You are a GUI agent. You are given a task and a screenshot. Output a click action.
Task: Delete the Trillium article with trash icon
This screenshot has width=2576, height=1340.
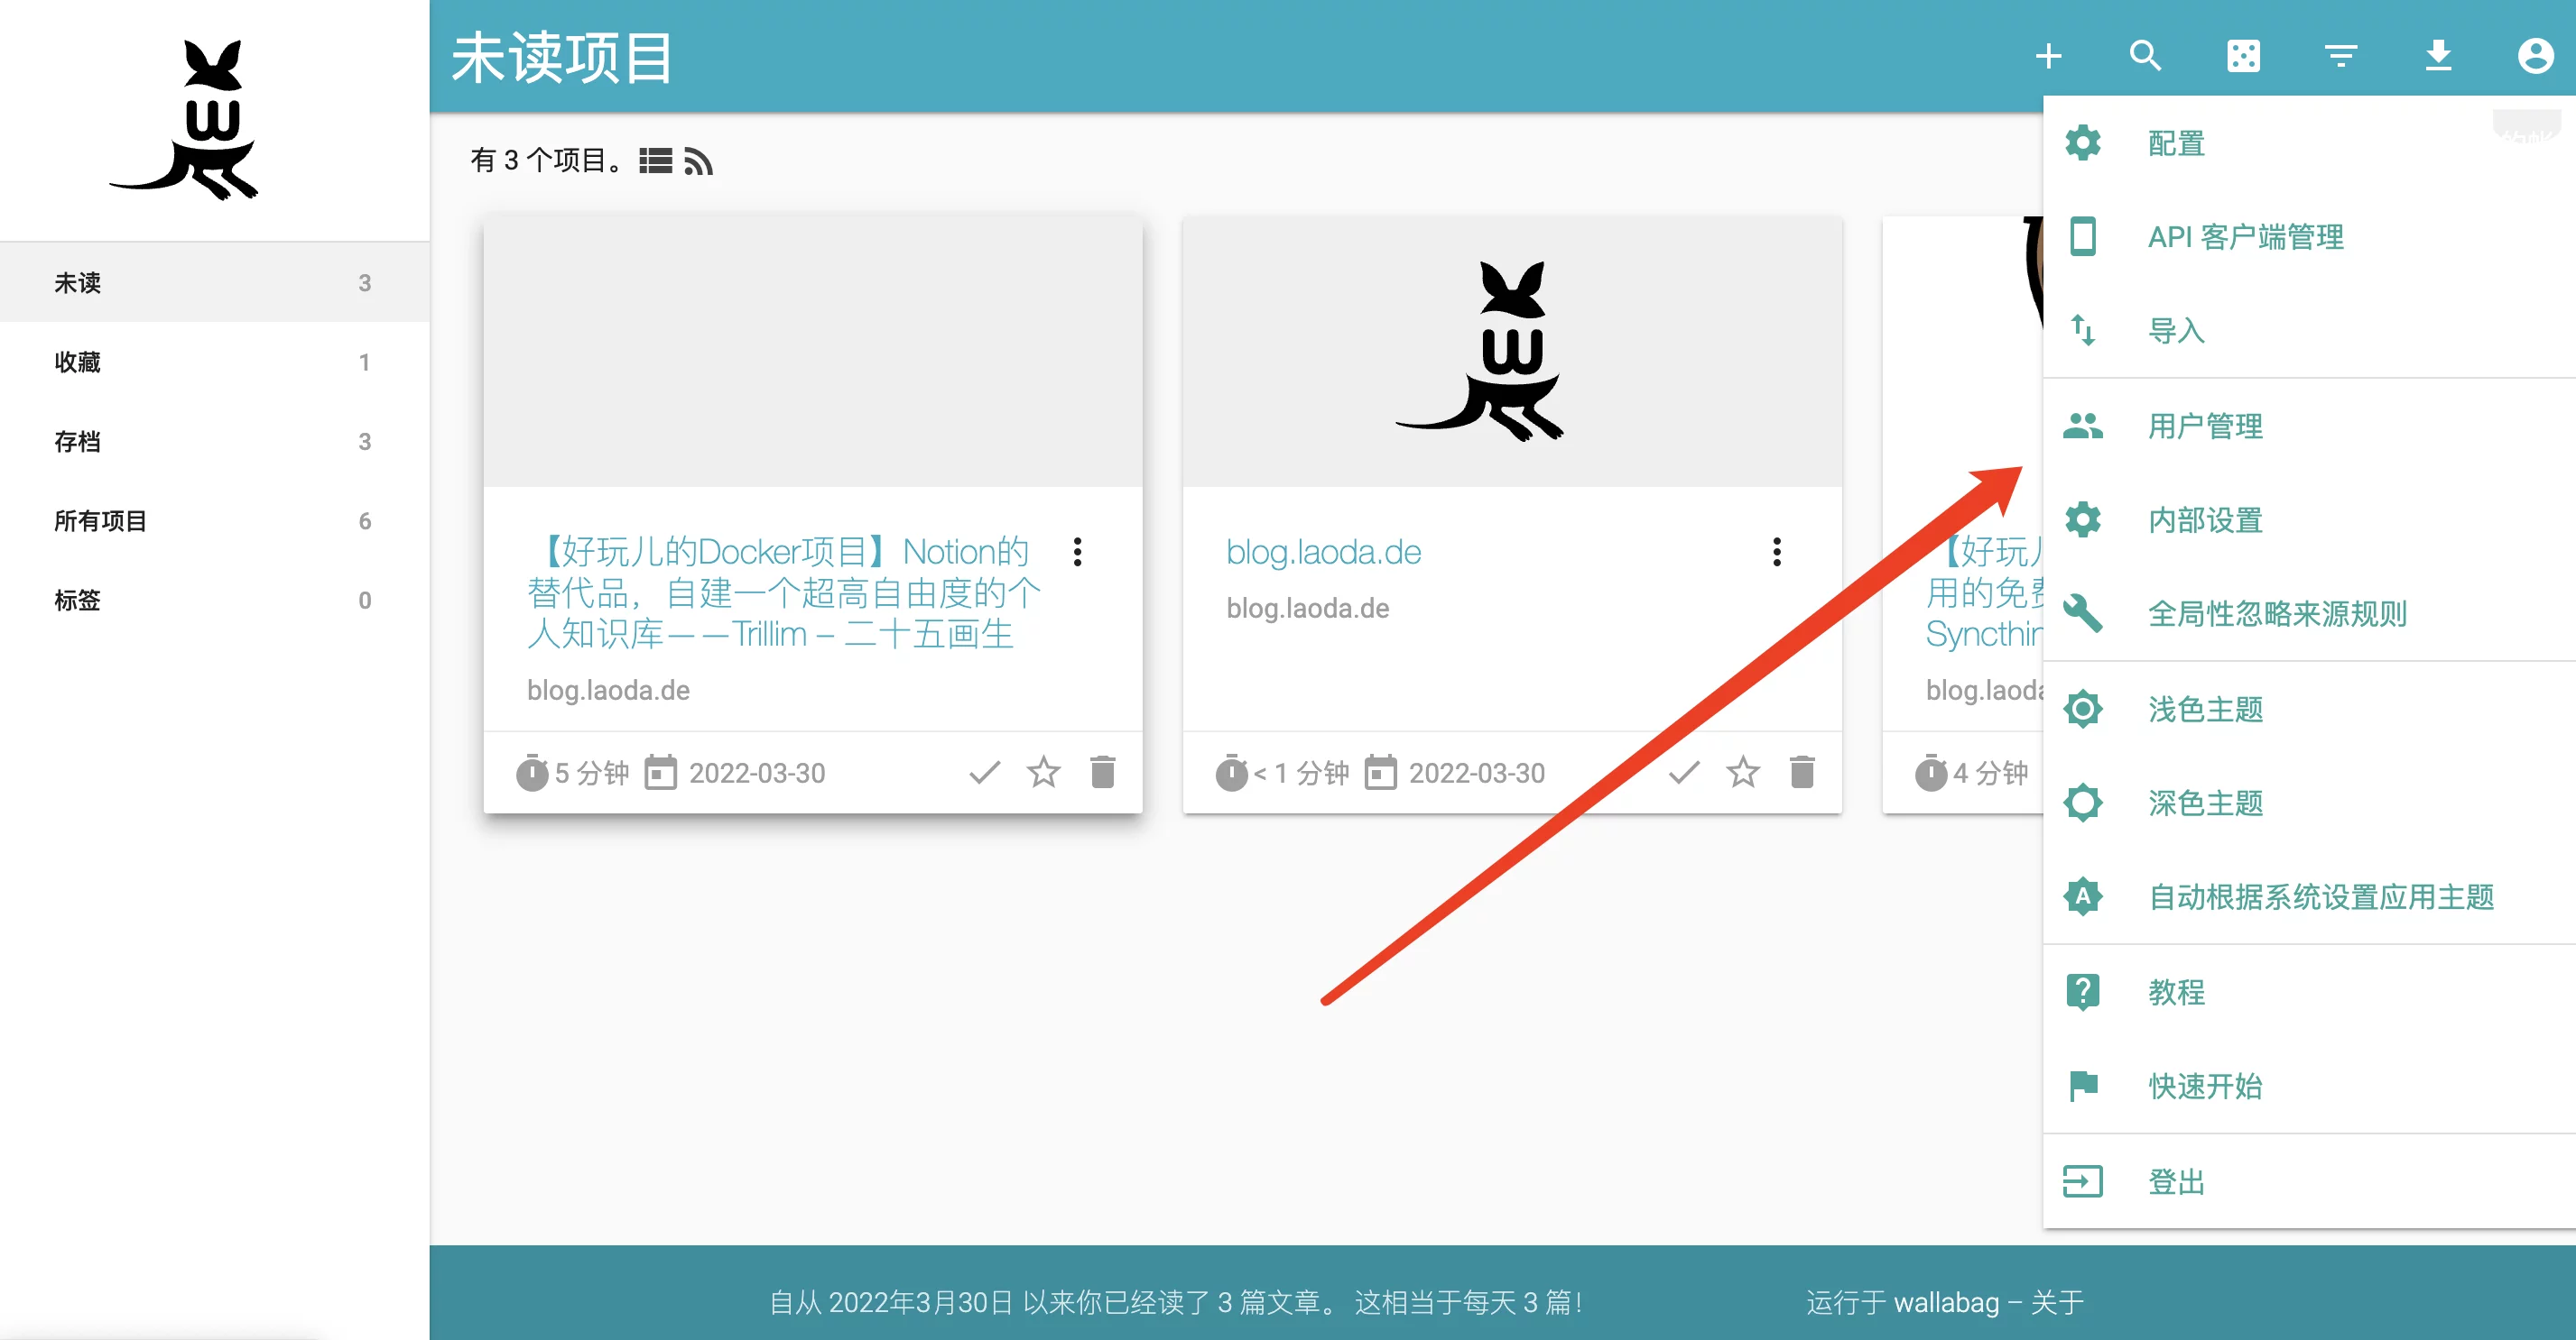click(x=1102, y=771)
